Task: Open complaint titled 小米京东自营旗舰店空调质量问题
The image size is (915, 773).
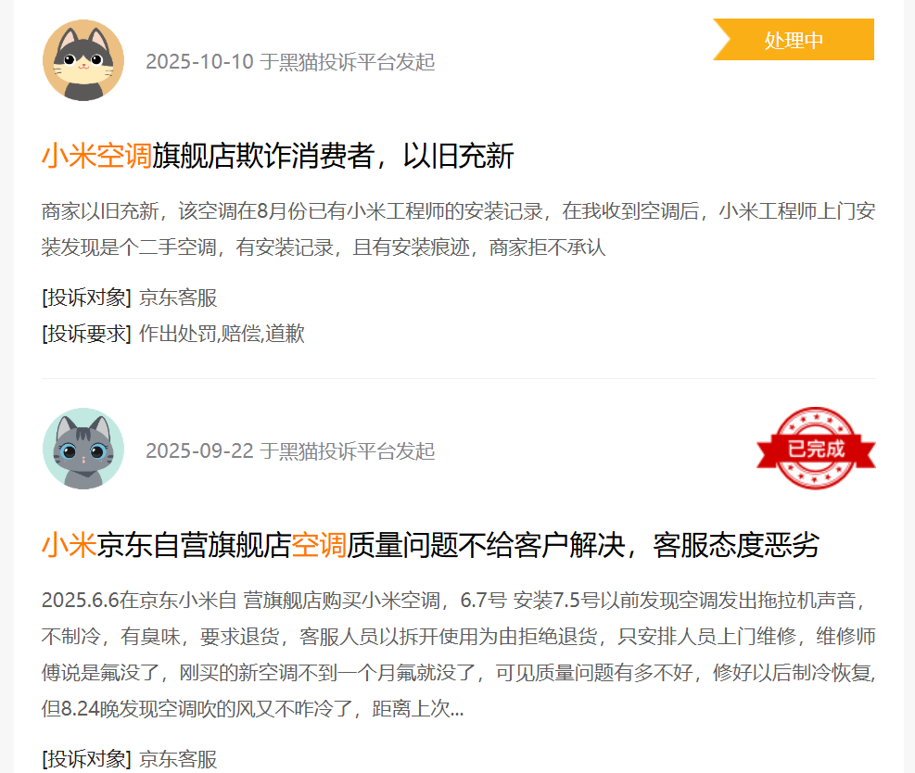Action: pyautogui.click(x=431, y=545)
